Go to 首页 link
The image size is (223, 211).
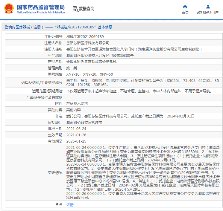[185, 13]
